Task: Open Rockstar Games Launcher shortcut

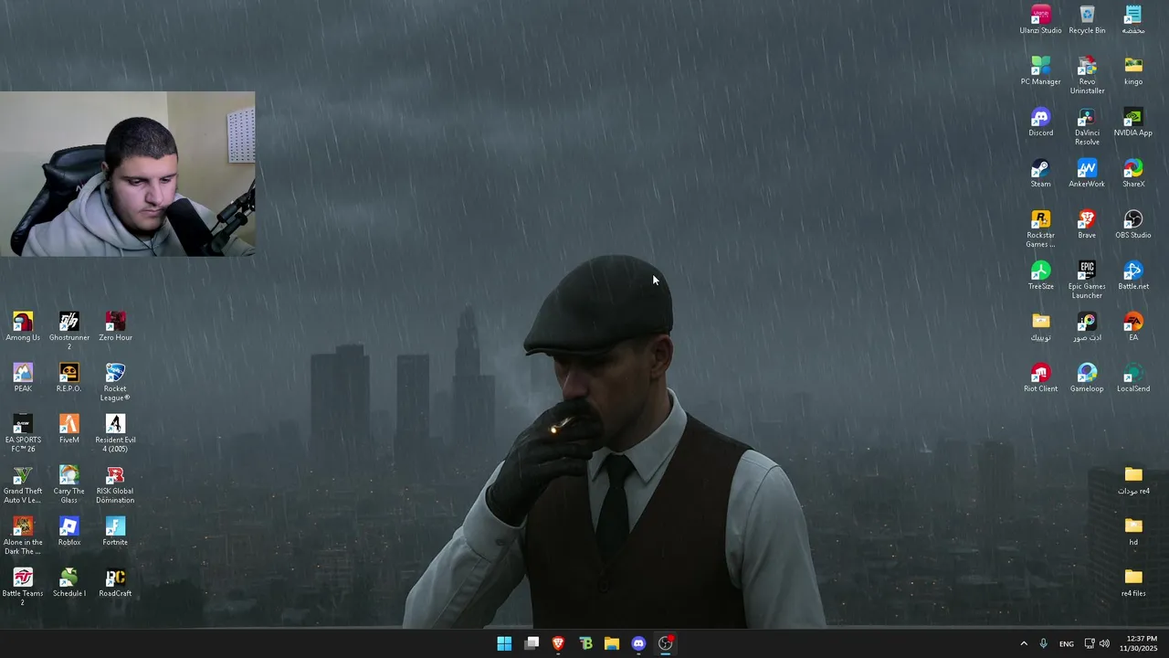Action: click(1040, 228)
